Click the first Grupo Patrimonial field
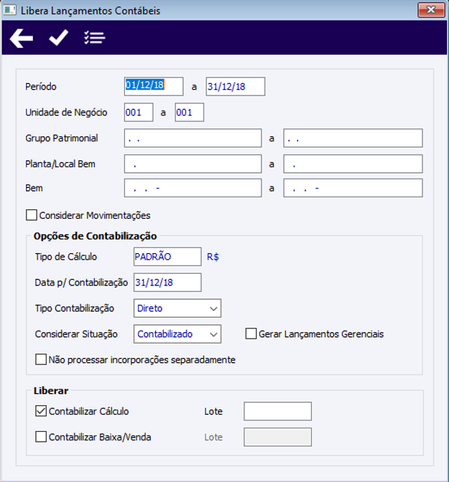The width and height of the screenshot is (449, 482). tap(193, 138)
